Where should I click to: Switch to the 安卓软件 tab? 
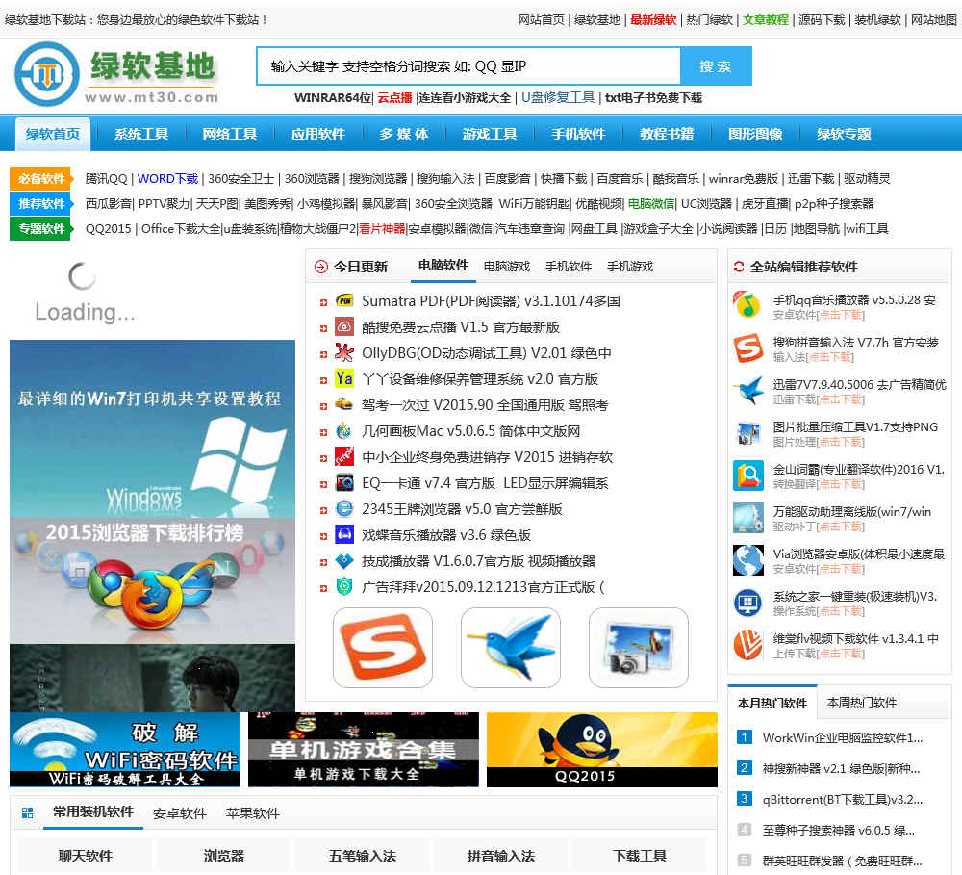coord(179,813)
